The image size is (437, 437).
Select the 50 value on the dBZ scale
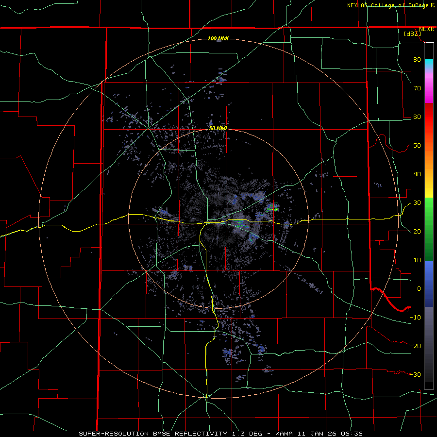(417, 146)
